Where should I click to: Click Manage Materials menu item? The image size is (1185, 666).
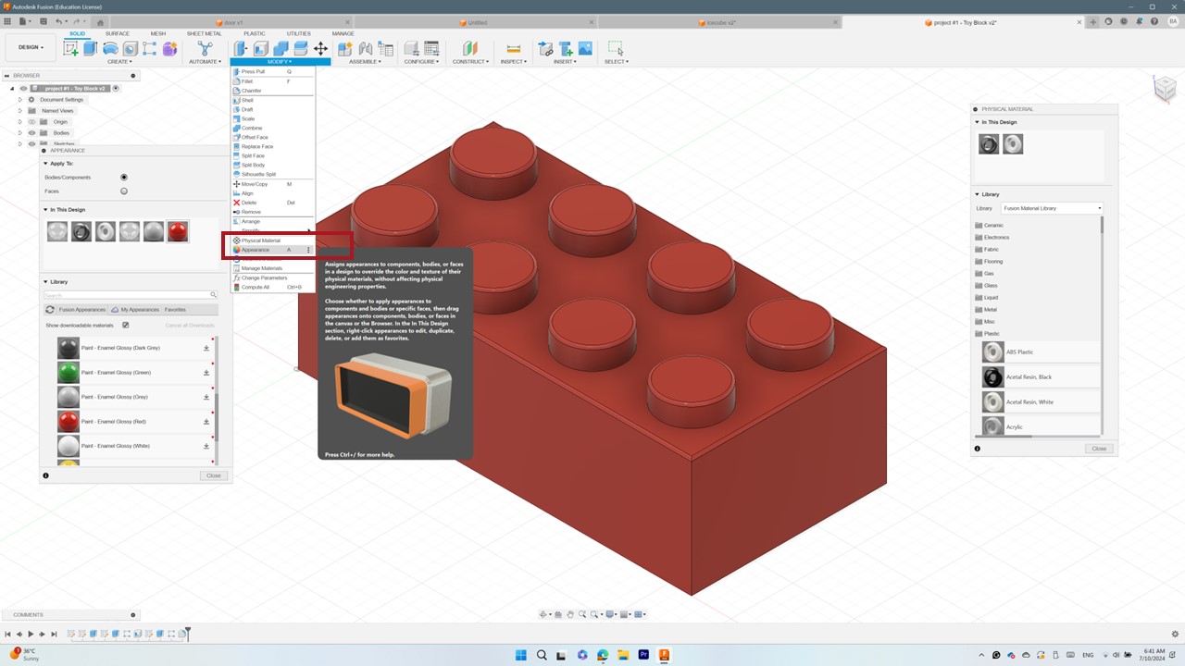[273, 268]
